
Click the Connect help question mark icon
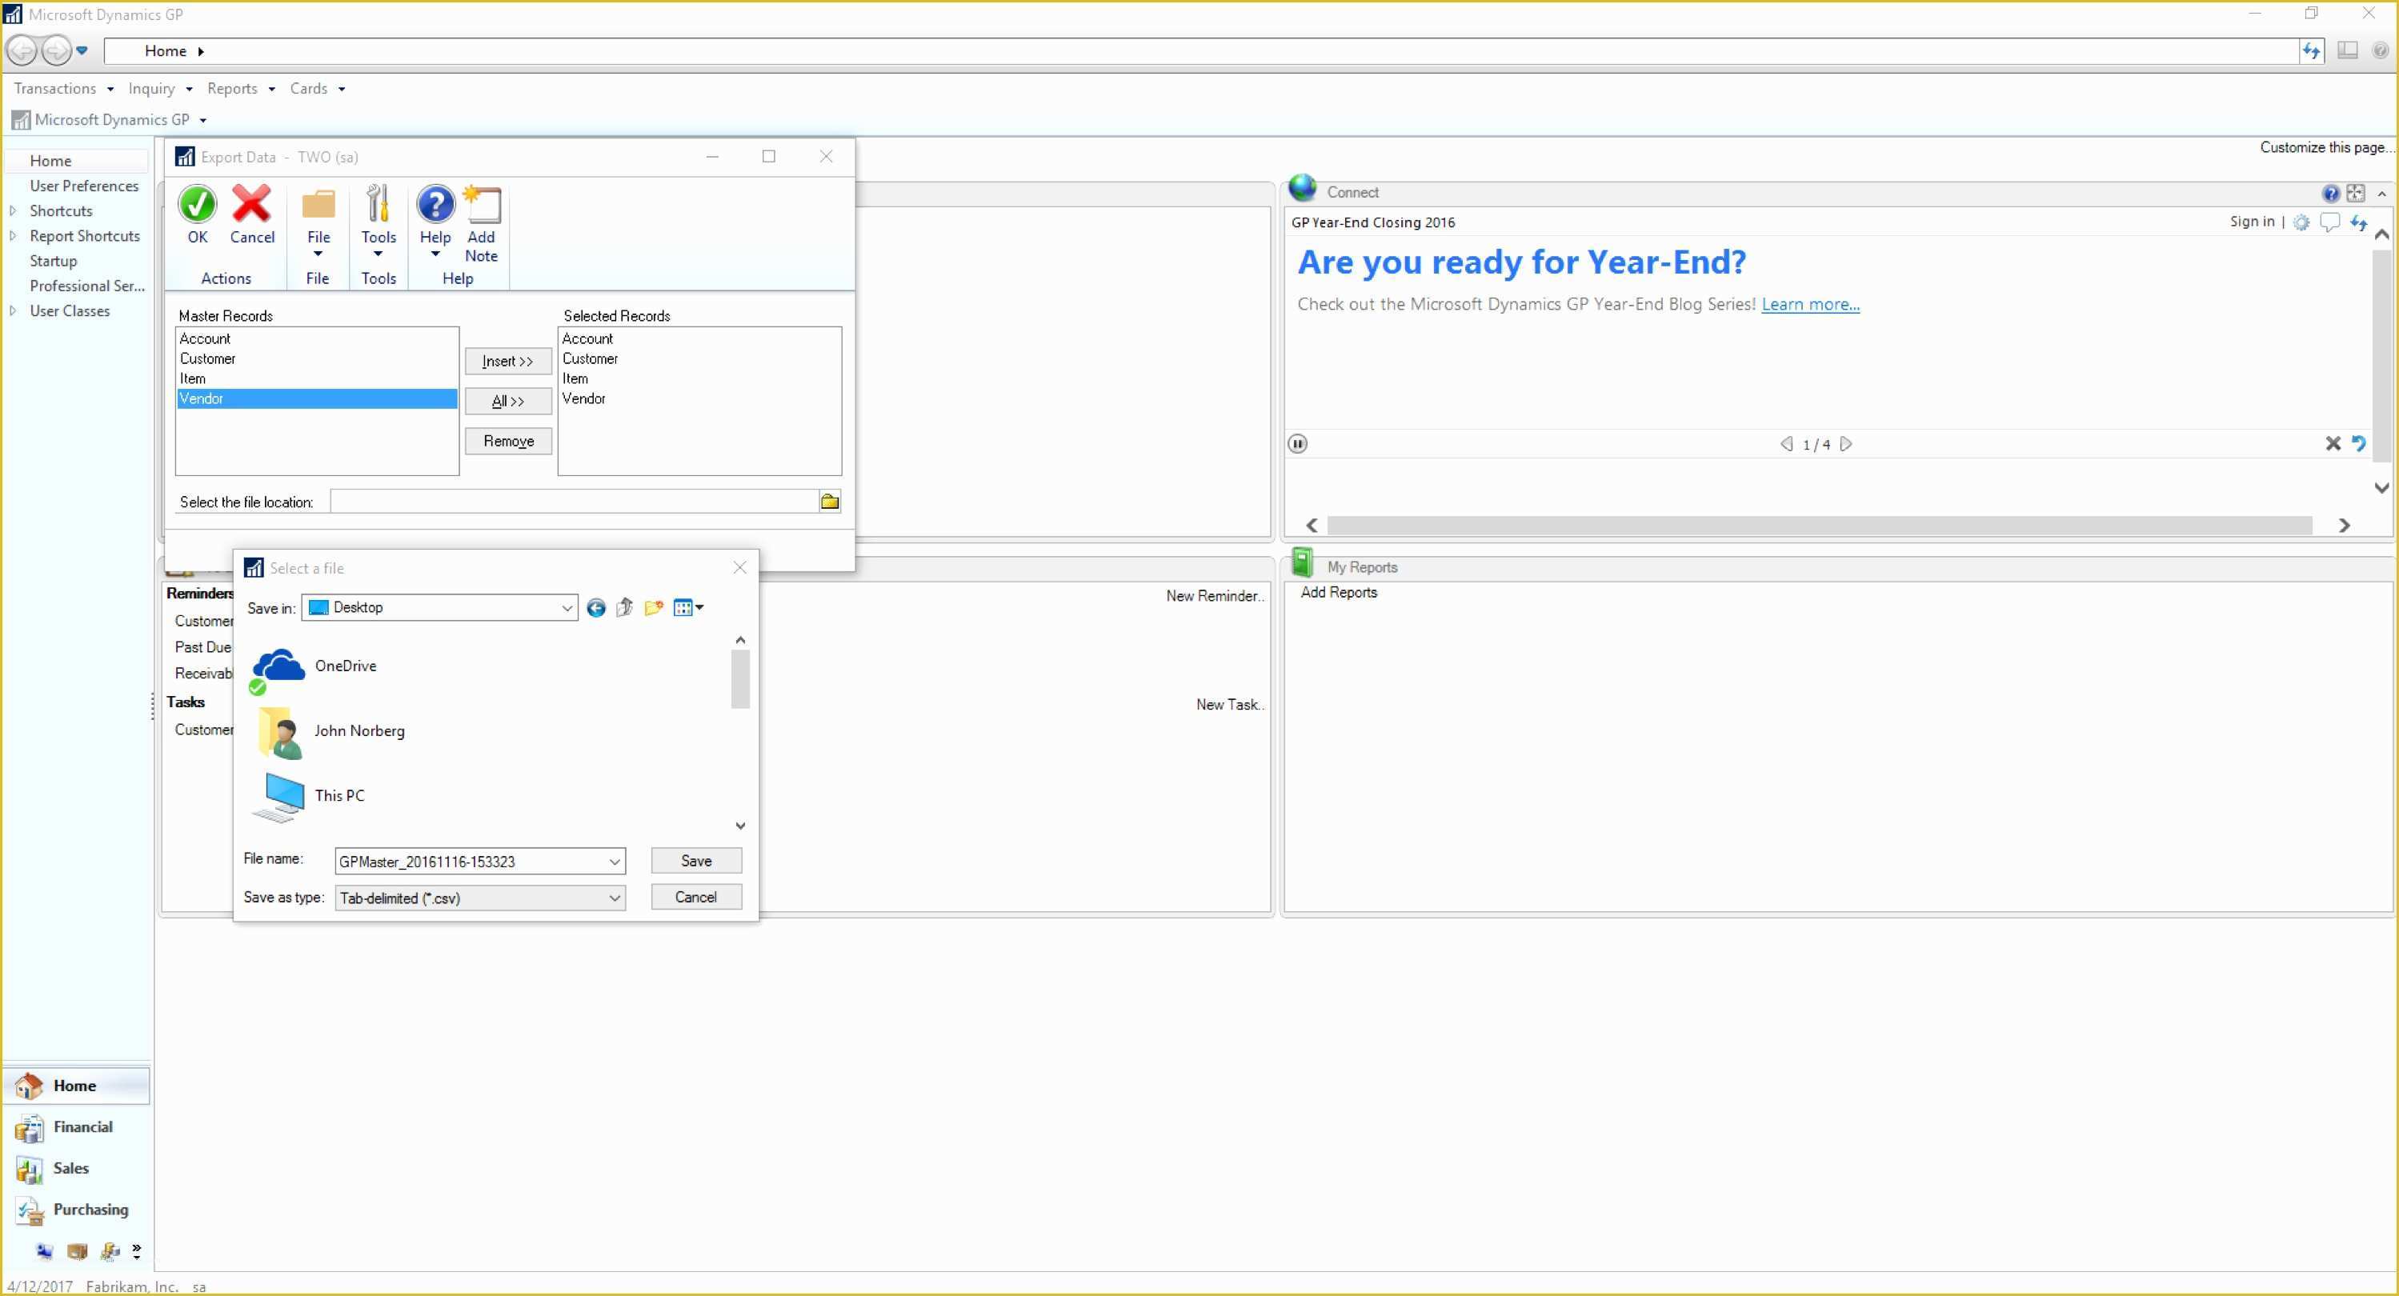point(2330,194)
